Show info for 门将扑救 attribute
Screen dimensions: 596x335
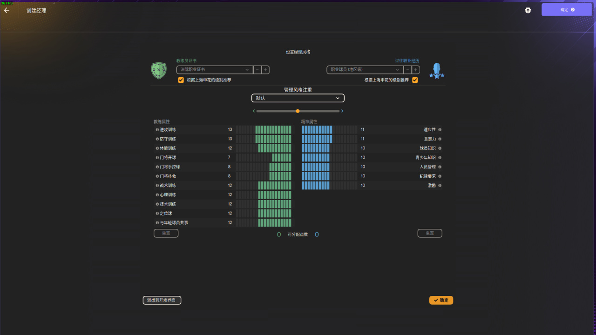[x=157, y=176]
